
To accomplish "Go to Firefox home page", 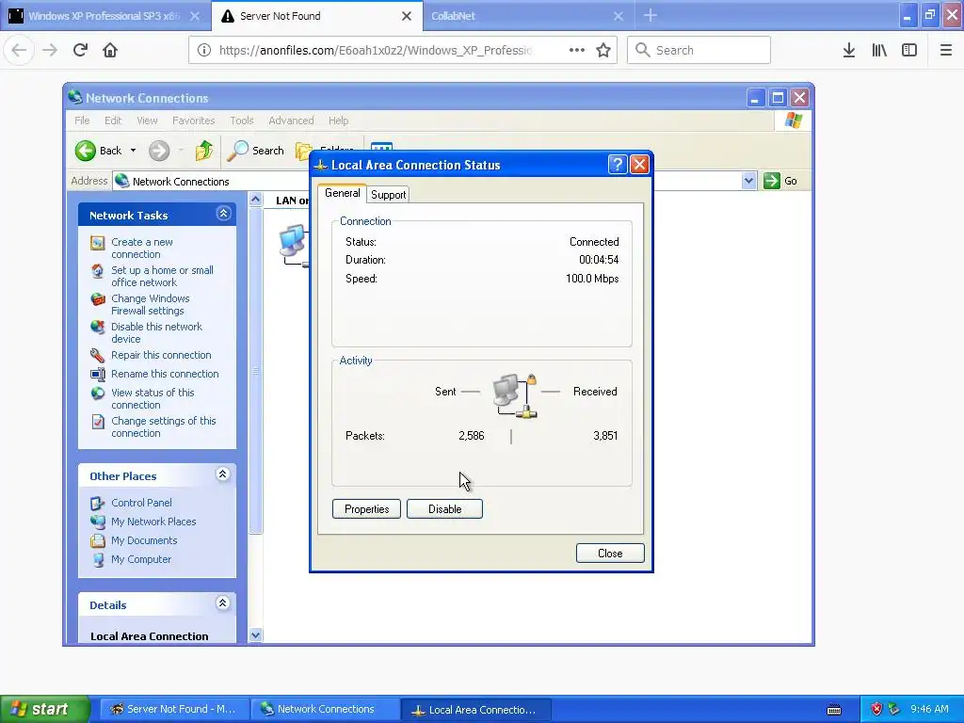I will coord(110,50).
